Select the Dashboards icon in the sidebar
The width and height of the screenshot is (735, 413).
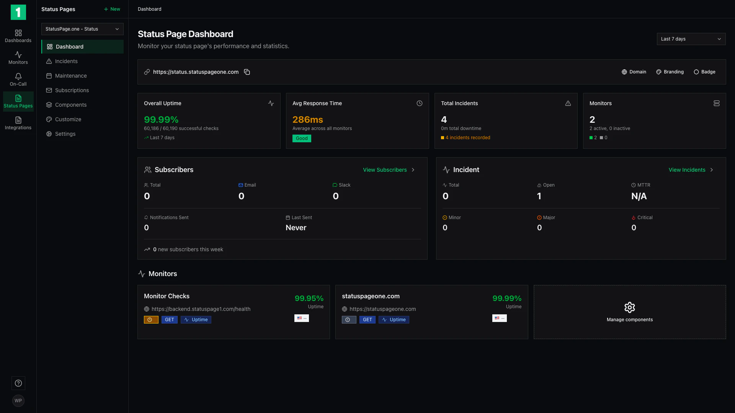point(18,36)
